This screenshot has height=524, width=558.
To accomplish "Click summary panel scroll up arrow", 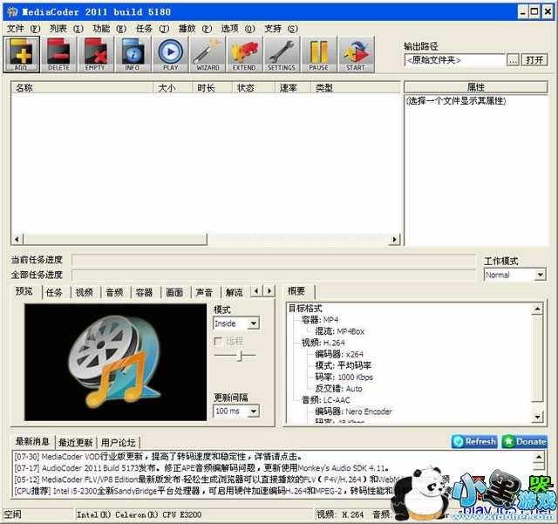I will tap(538, 309).
